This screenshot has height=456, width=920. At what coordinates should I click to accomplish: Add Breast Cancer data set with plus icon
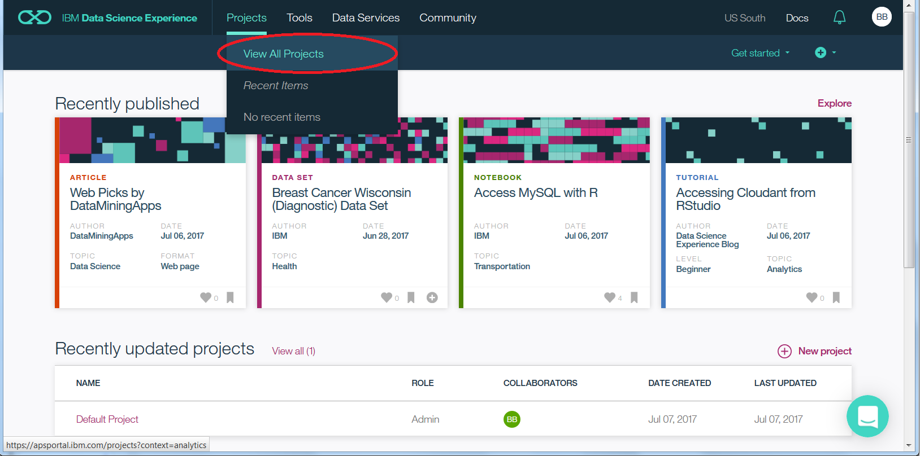(432, 297)
